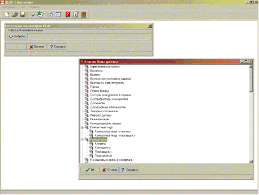Maximize the Классы базы данных window
259x195 pixels.
click(x=246, y=61)
